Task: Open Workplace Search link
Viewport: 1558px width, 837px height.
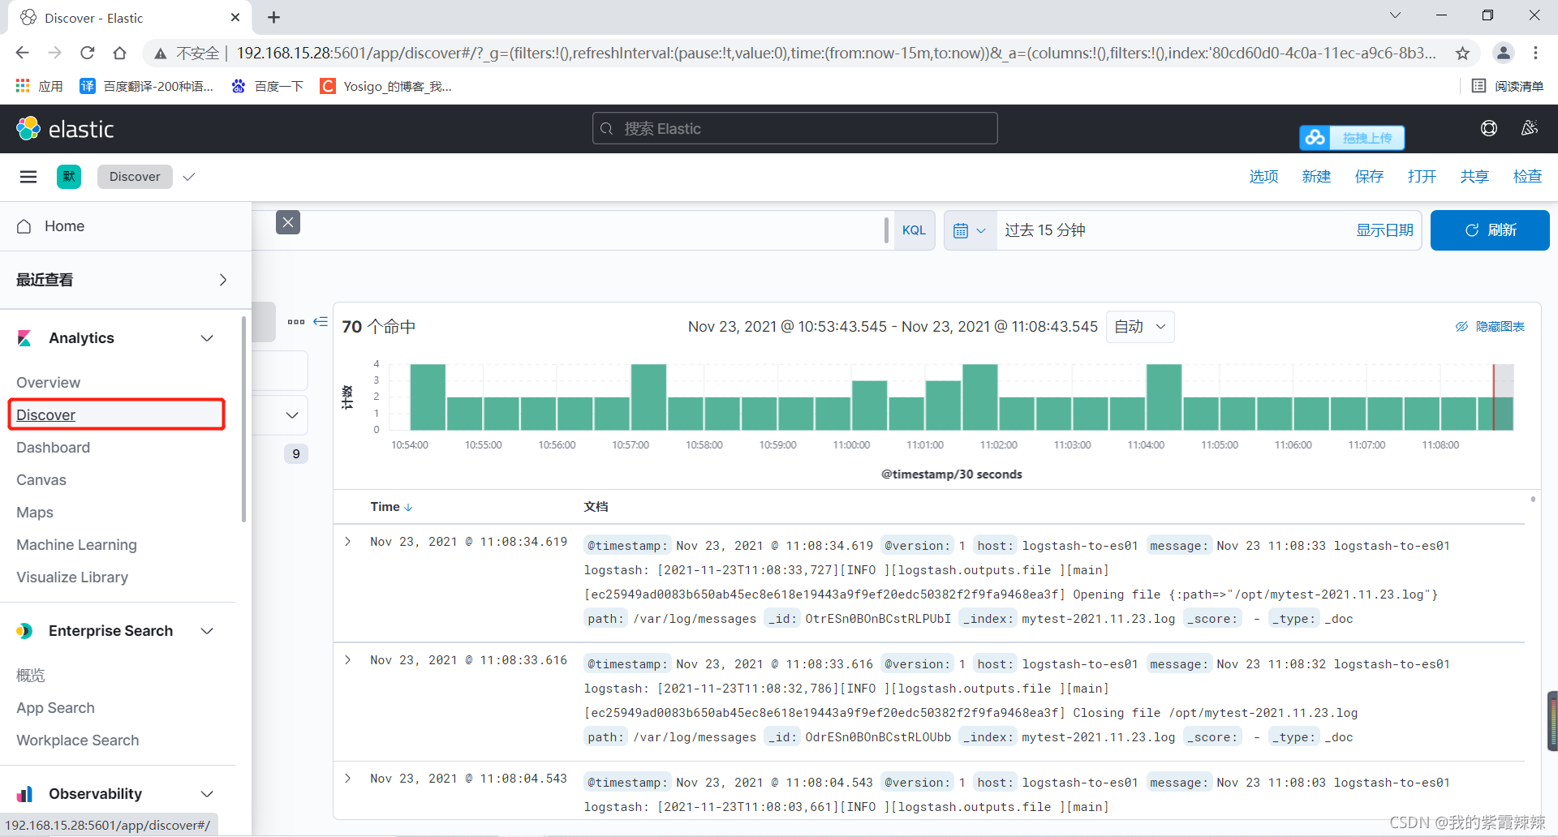Action: point(78,740)
